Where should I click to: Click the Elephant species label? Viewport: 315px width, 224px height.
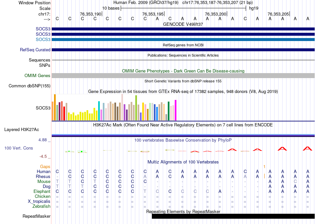pos(42,191)
